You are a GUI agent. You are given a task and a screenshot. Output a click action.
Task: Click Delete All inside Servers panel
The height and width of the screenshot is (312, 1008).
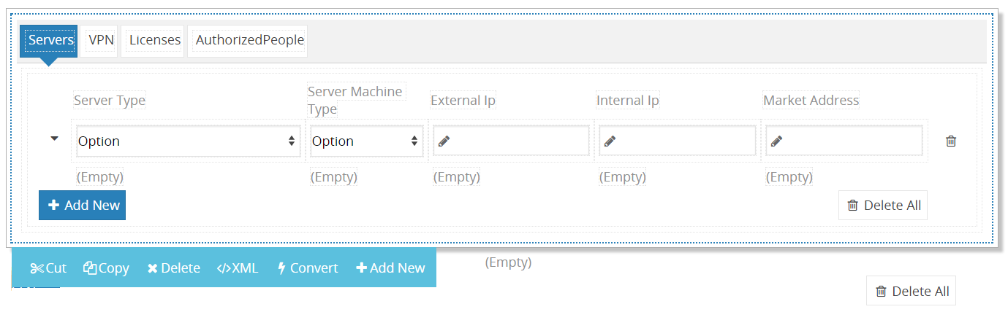[x=883, y=206]
